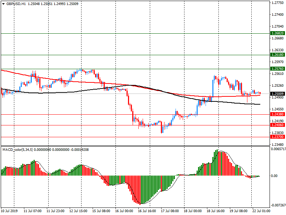Click the 1.26330 price scale value
Screen dimensions: 286x215
click(x=278, y=50)
